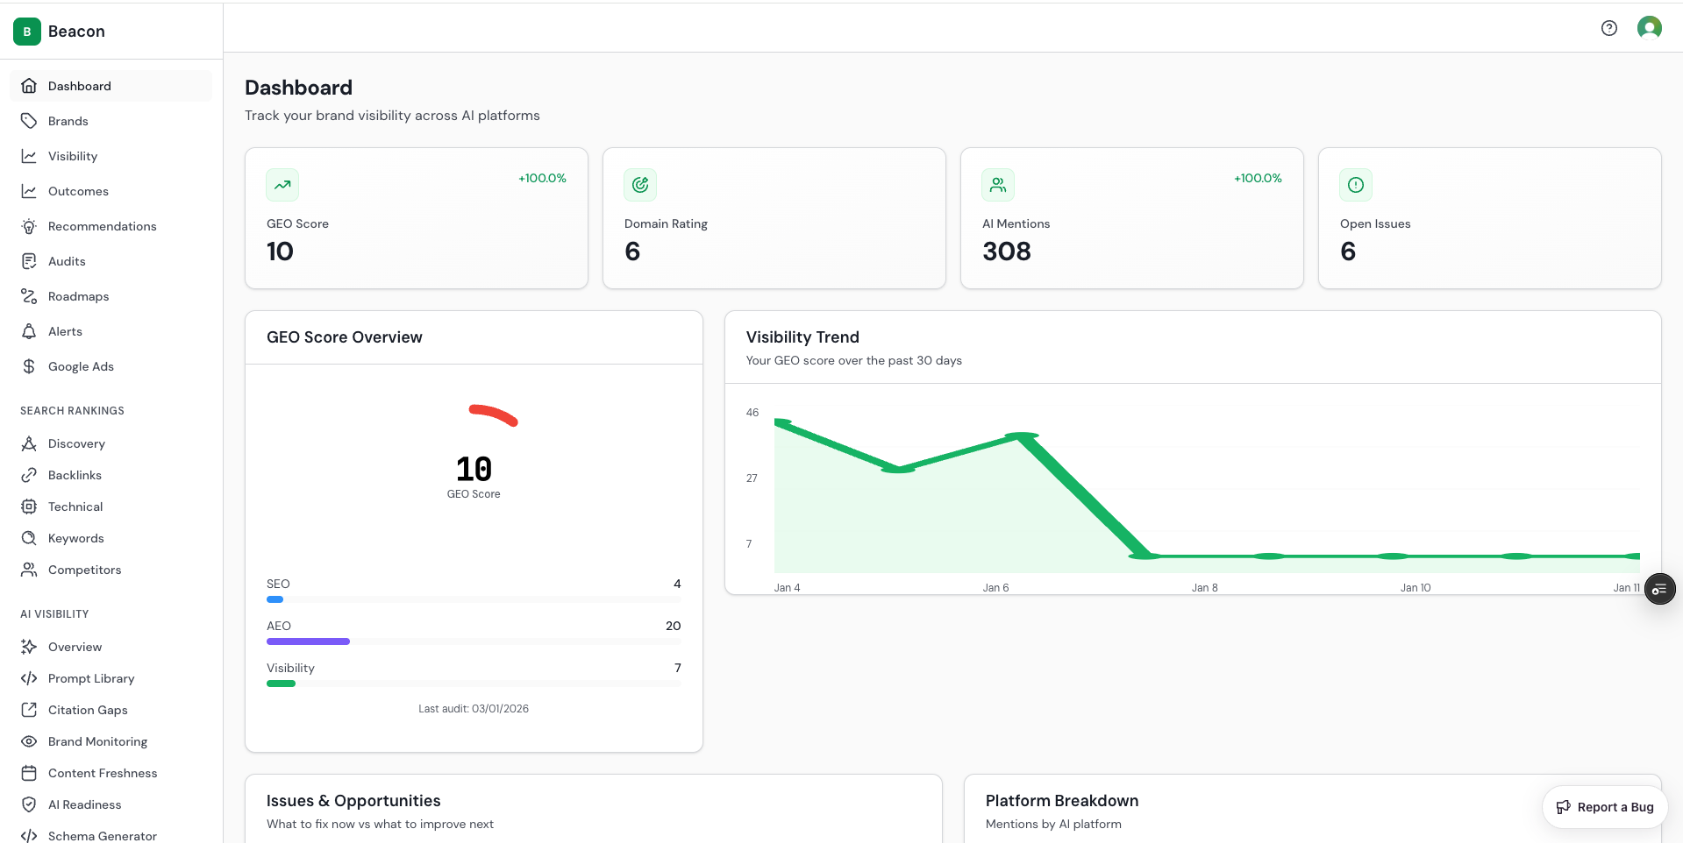Click the Schema Generator code icon
Viewport: 1683px width, 843px height.
pyautogui.click(x=29, y=836)
